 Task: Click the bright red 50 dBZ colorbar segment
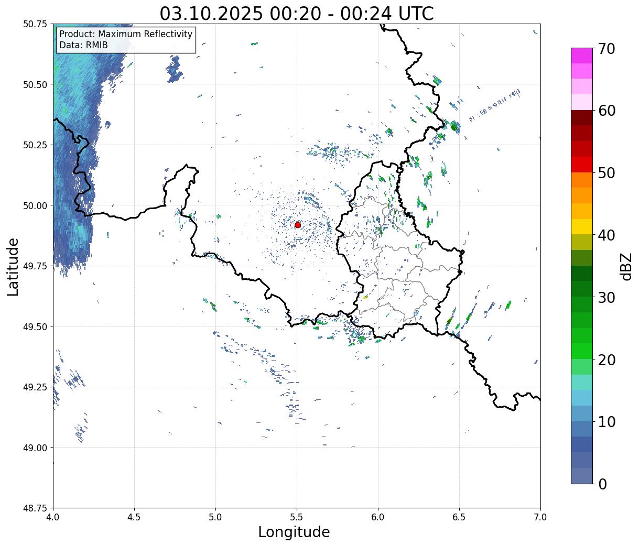[582, 165]
